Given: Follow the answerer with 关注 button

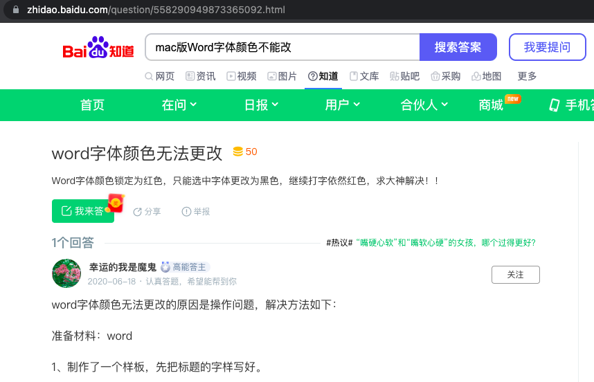Looking at the screenshot, I should (516, 275).
